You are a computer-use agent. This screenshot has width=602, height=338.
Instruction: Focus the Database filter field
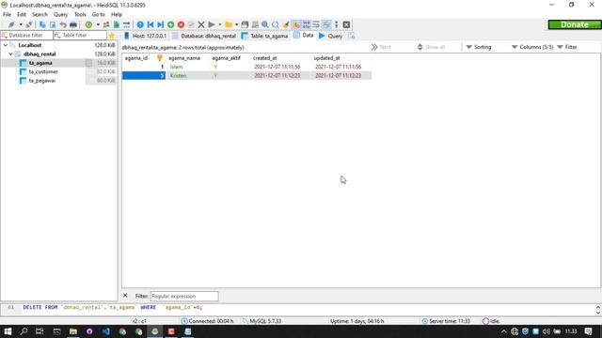coord(27,36)
